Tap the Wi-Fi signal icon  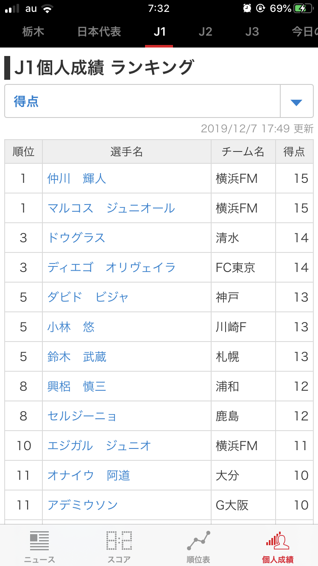[47, 8]
